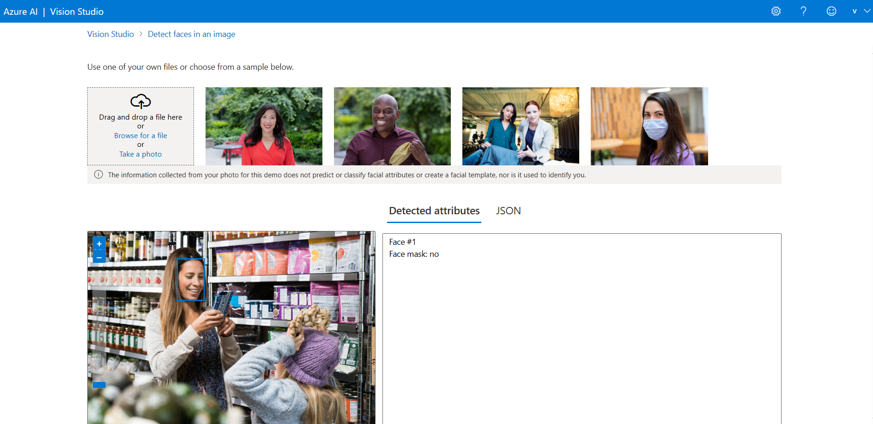
Task: Zoom in on the image with plus button
Action: pyautogui.click(x=99, y=243)
